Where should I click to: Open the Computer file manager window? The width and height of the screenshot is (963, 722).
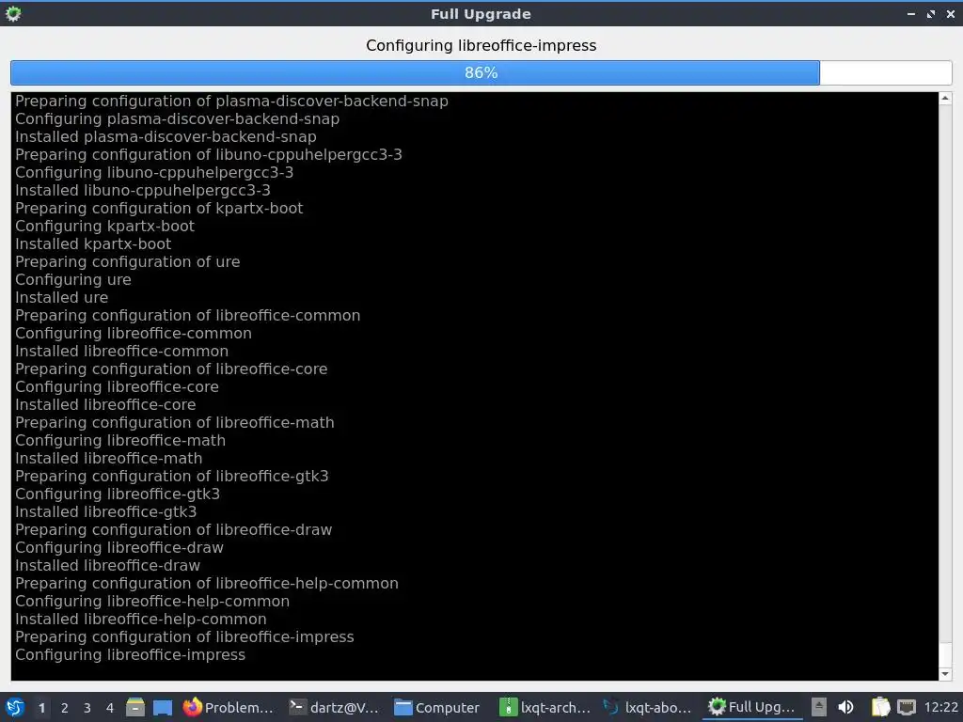click(x=437, y=707)
